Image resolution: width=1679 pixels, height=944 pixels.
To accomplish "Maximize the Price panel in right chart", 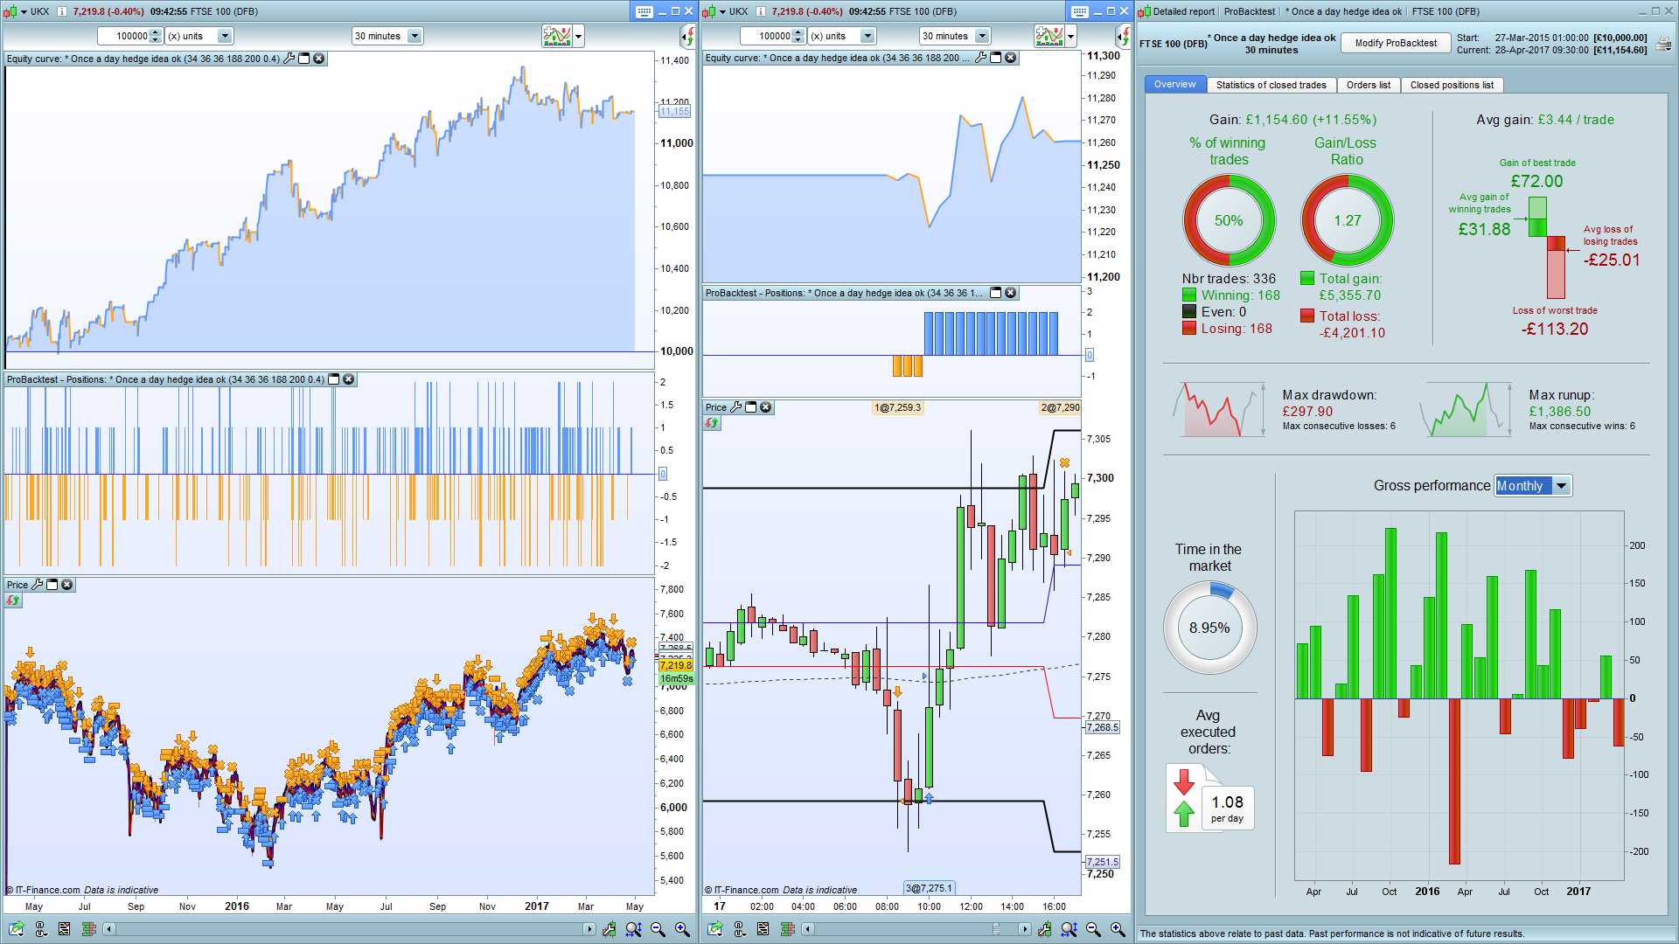I will 751,407.
